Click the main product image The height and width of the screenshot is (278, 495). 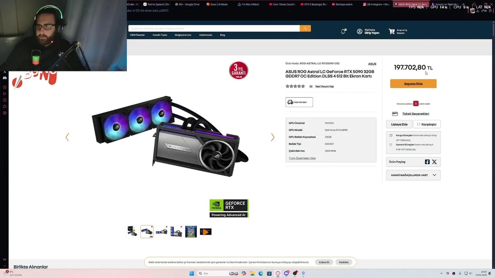pyautogui.click(x=170, y=136)
